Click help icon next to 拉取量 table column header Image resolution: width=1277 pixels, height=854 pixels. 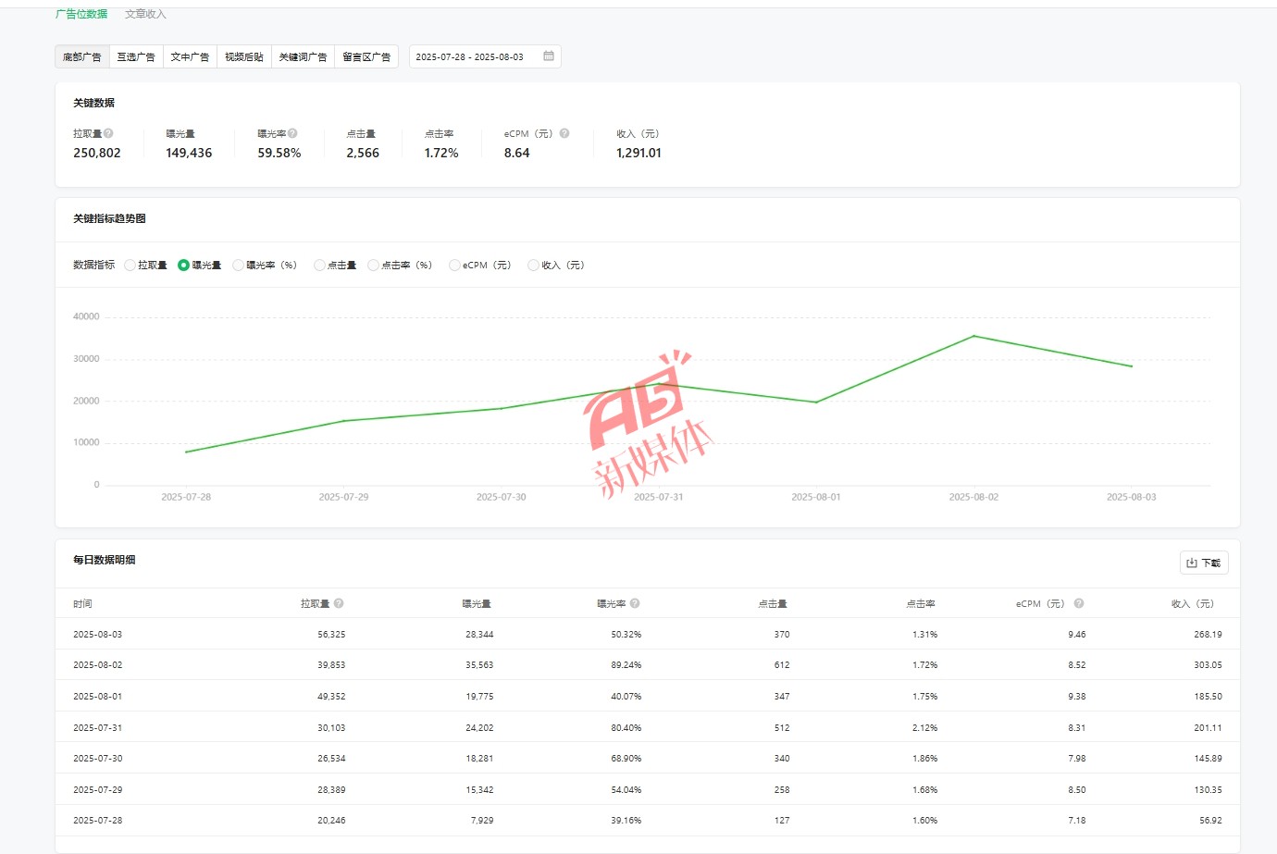click(x=339, y=603)
